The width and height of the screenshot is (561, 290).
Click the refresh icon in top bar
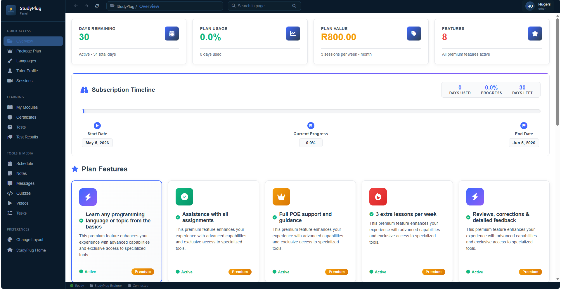tap(97, 6)
